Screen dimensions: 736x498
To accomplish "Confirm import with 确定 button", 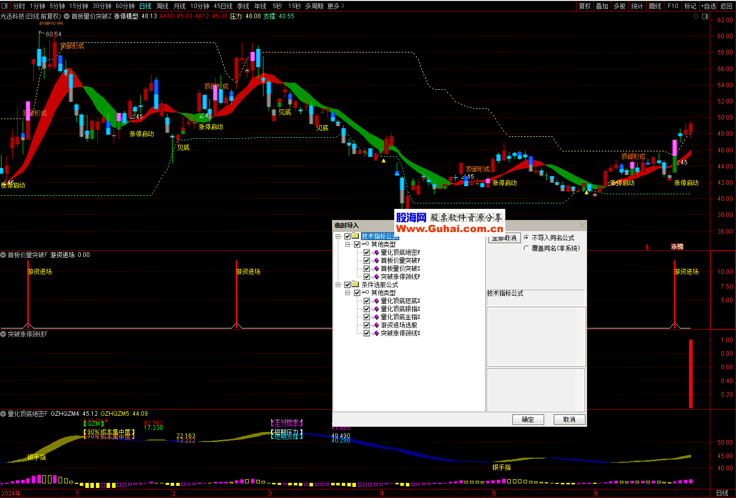I will coord(528,419).
